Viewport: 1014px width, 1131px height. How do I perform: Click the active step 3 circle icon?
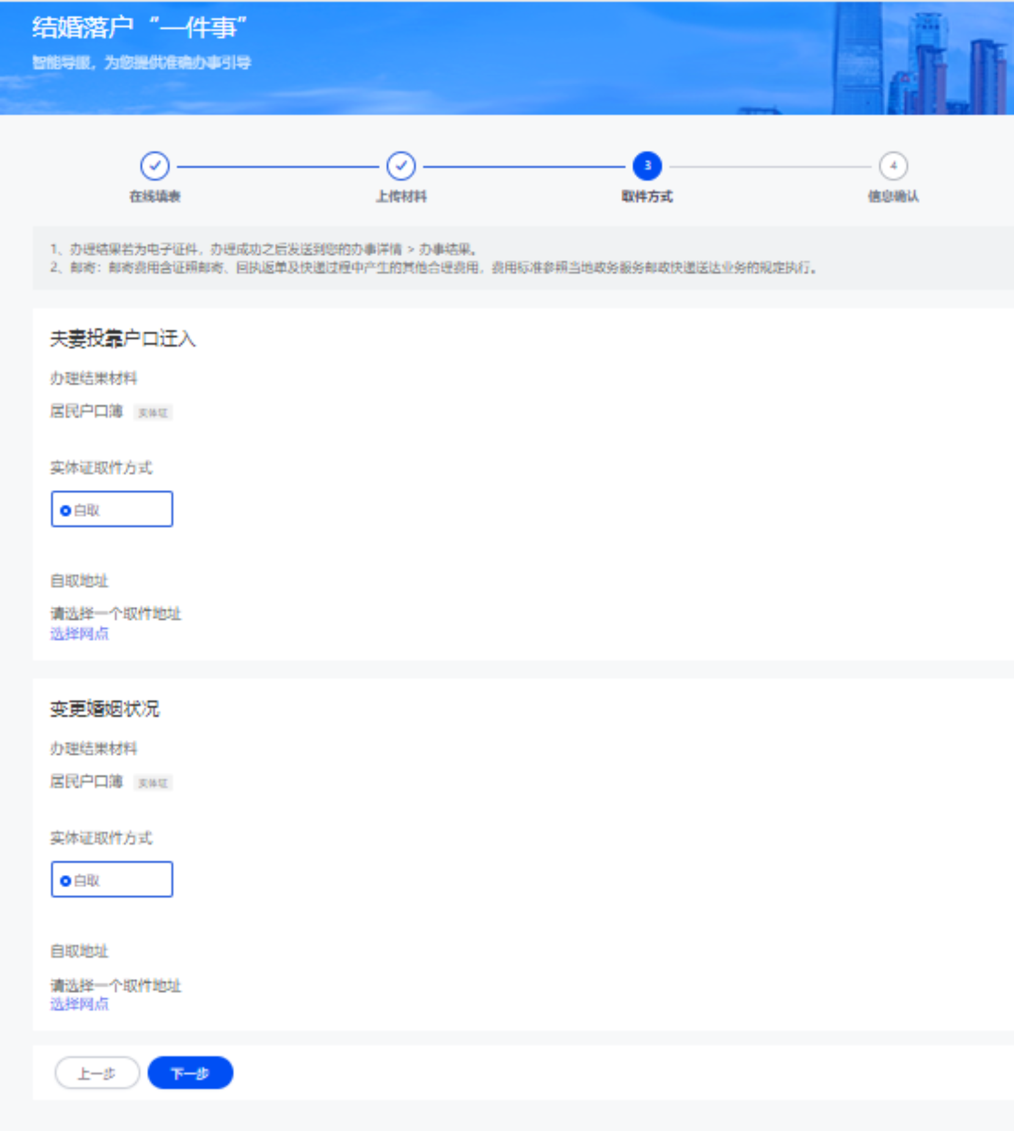pyautogui.click(x=647, y=166)
